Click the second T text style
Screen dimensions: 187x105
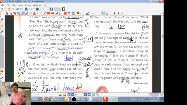118,13
